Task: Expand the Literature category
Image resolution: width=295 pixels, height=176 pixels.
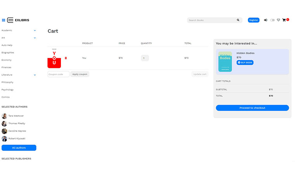Action: [x=35, y=75]
